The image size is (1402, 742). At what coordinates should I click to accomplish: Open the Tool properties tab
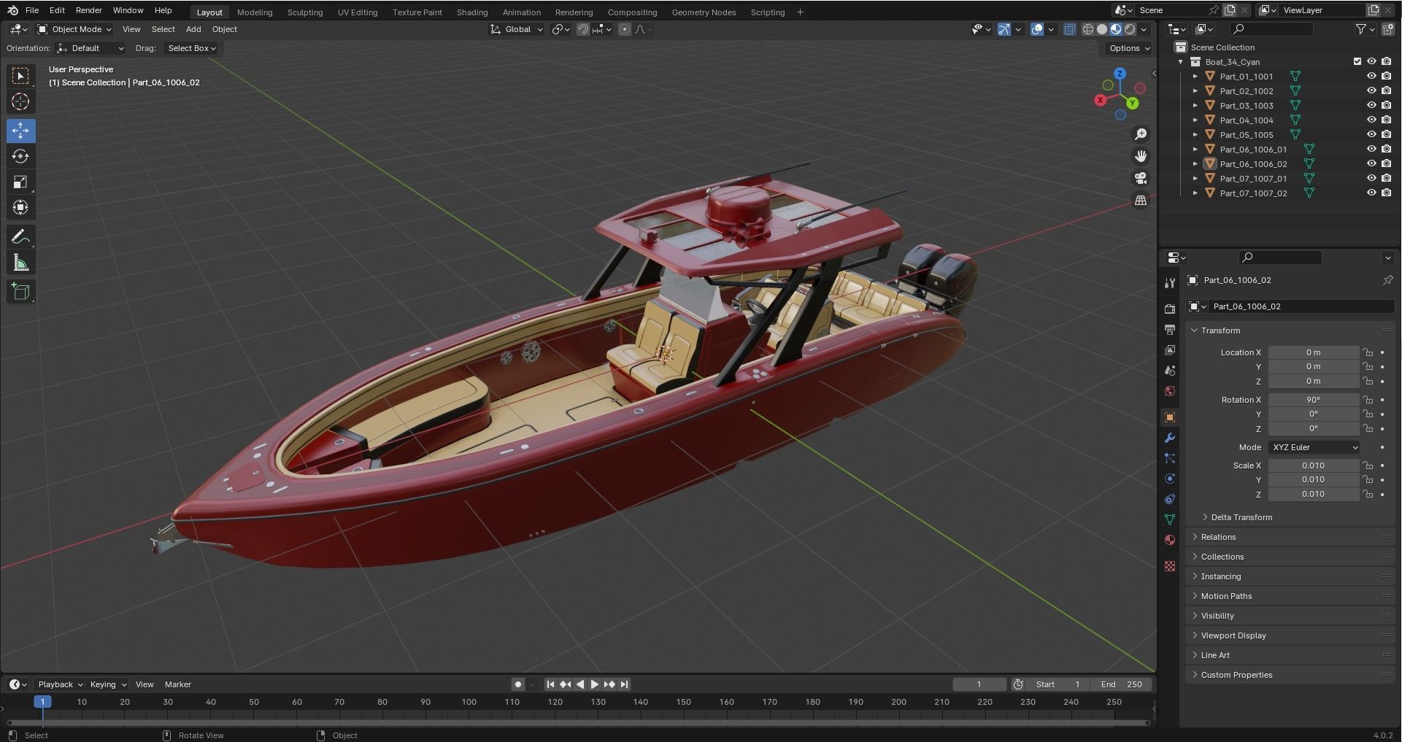click(1170, 282)
